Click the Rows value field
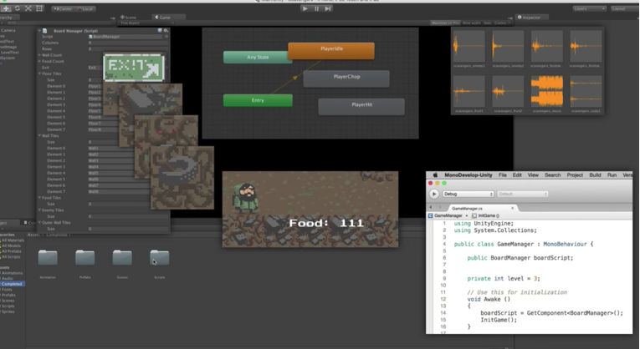Image resolution: width=640 pixels, height=349 pixels. [128, 49]
